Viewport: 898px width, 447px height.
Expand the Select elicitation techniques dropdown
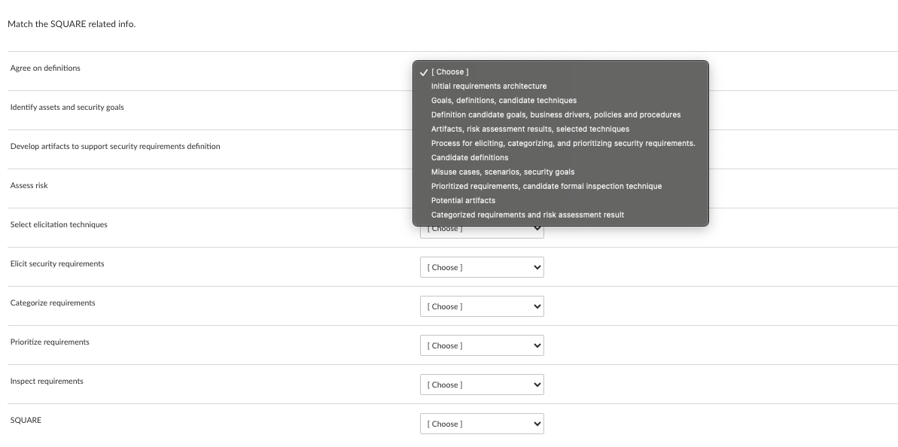point(482,228)
